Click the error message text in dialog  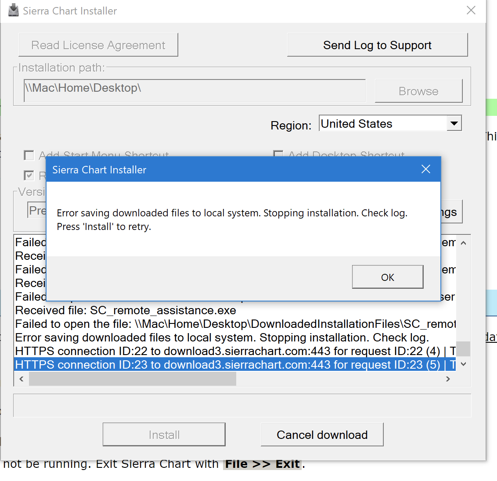tap(232, 219)
